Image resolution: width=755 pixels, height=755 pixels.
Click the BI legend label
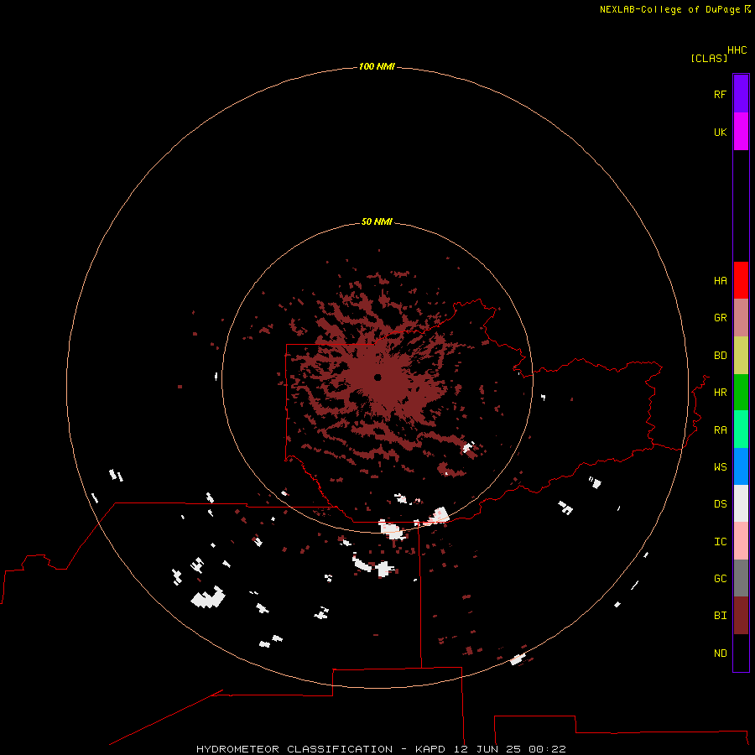pyautogui.click(x=720, y=616)
